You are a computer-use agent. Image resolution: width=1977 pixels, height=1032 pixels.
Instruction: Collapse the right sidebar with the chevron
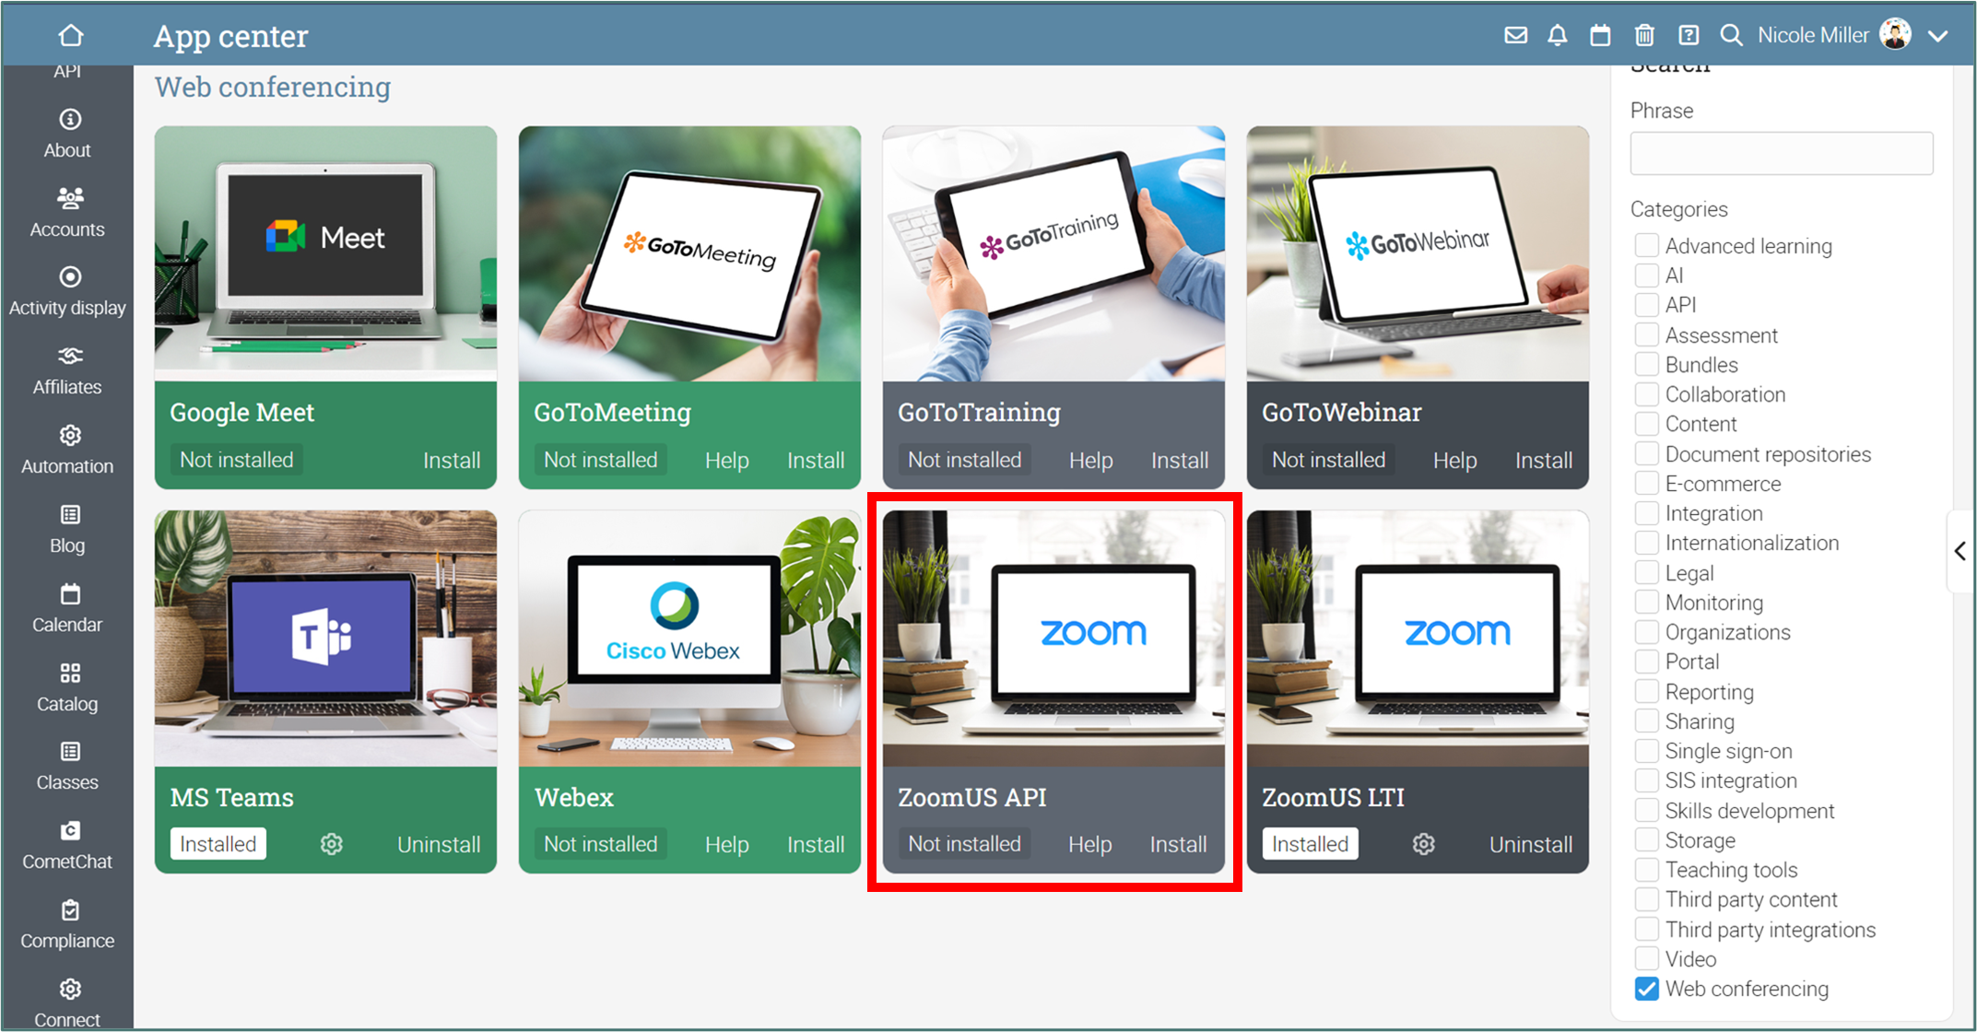click(1959, 551)
